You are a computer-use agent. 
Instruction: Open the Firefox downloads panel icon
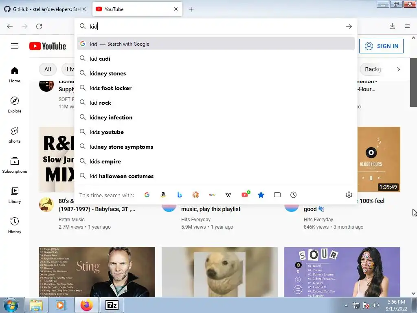point(392,26)
